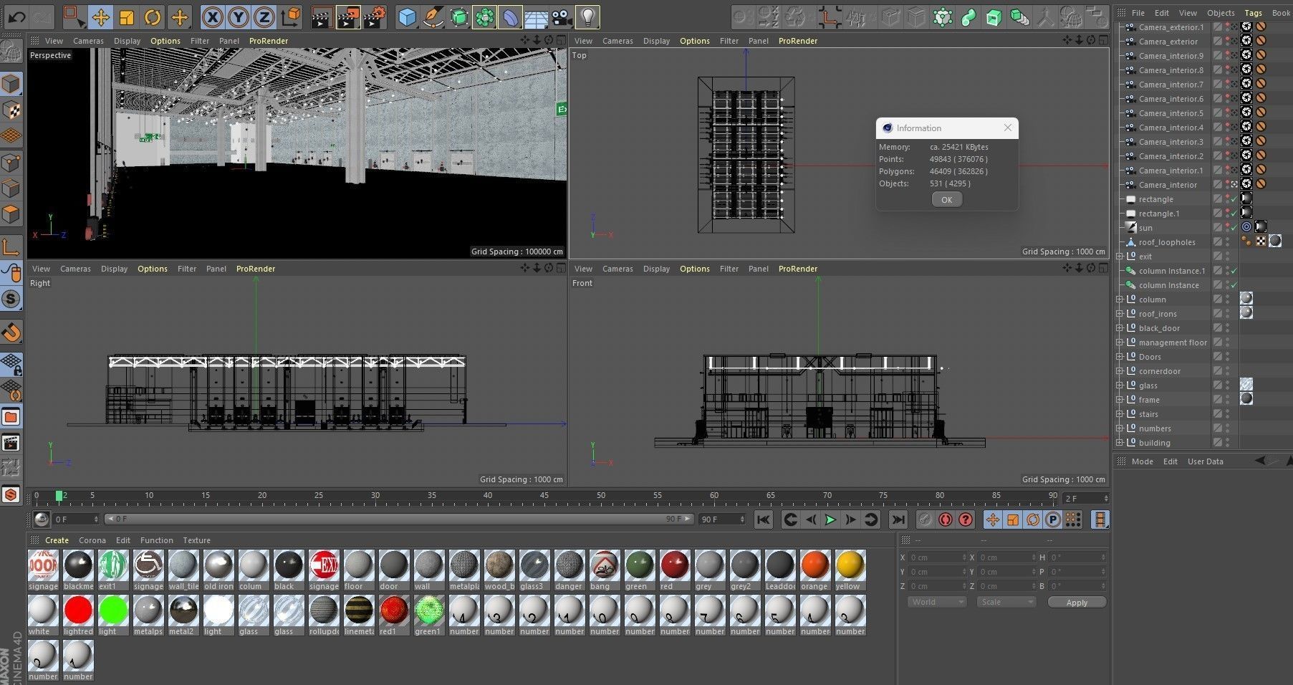
Task: Click the magnet Snap icon in sidebar
Action: (x=11, y=332)
